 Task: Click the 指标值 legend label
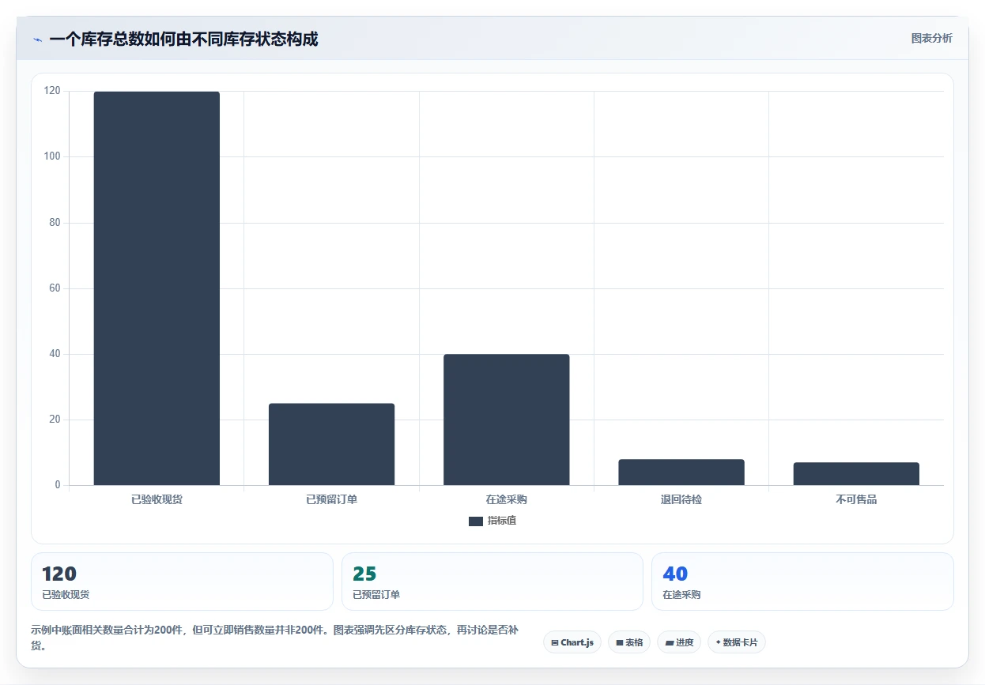[x=502, y=521]
